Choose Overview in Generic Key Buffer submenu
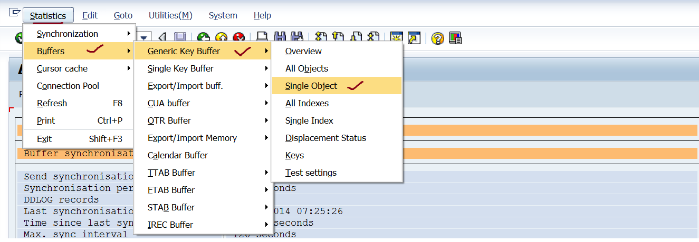Image resolution: width=699 pixels, height=242 pixels. (x=337, y=51)
